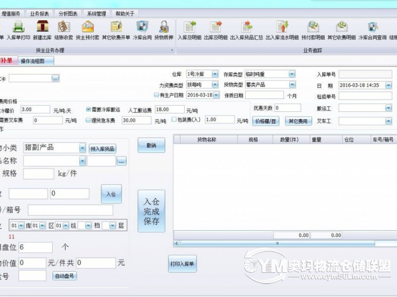Screen dimensions: 397x297
Task: Show 预付款明细 details
Action: [313, 30]
